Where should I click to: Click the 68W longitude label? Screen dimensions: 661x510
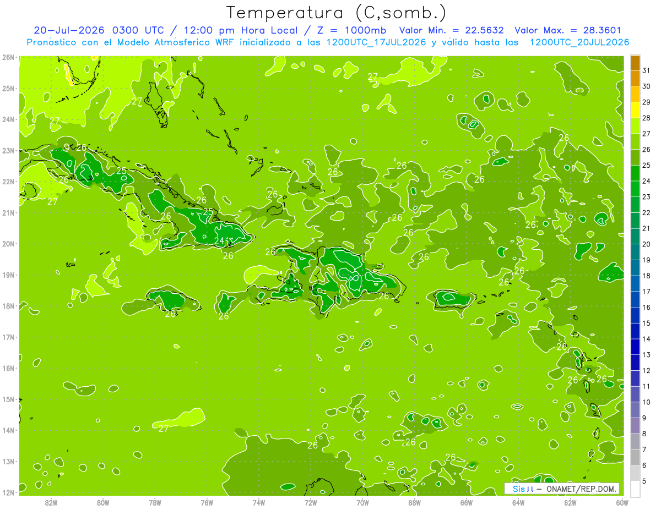[x=414, y=502]
